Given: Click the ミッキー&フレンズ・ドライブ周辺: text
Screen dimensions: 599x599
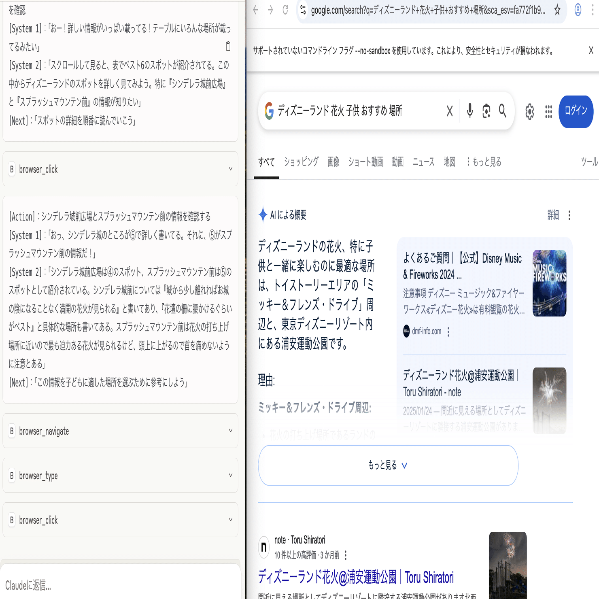Looking at the screenshot, I should [314, 408].
